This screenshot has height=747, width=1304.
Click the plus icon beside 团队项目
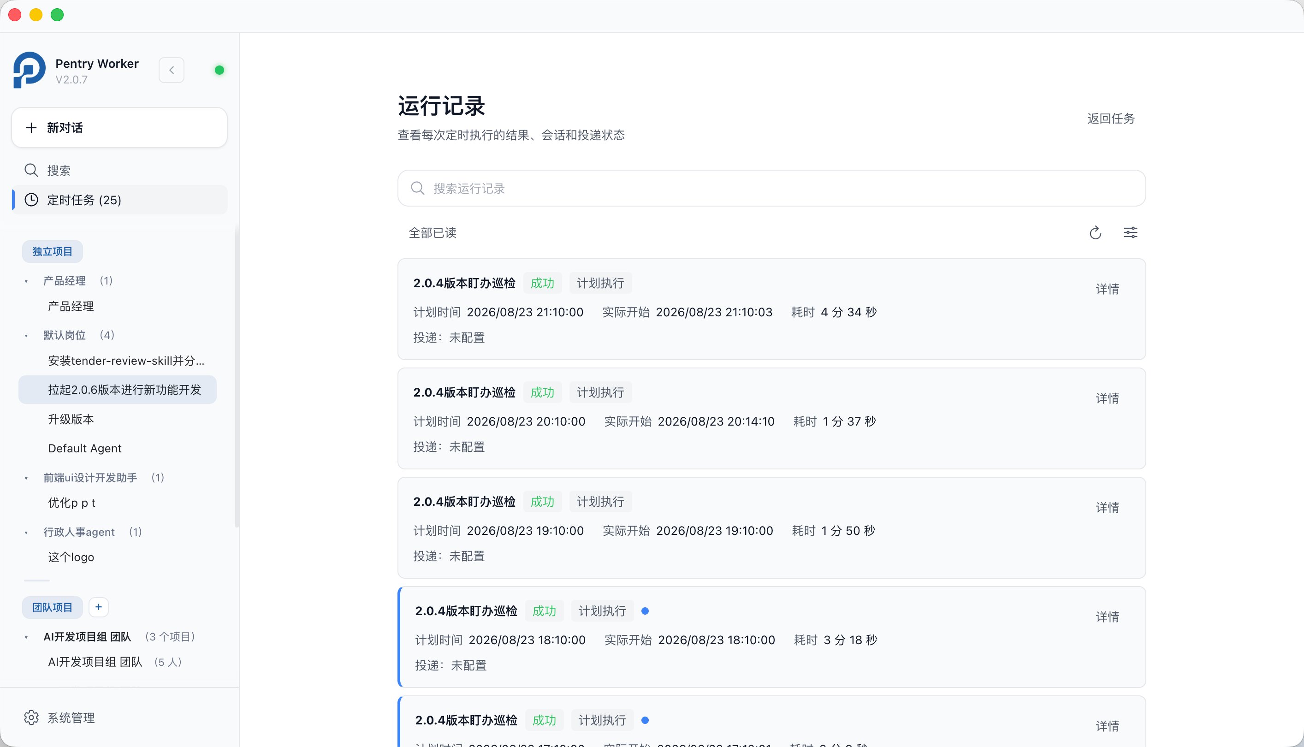coord(99,607)
